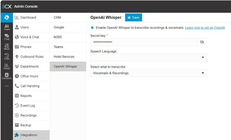Click the Reports table icon
Screen dimensions: 231x140
[x=17, y=96]
